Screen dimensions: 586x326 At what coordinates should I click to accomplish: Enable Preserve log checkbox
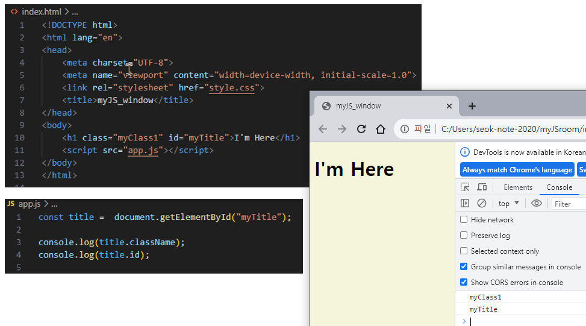(x=464, y=235)
